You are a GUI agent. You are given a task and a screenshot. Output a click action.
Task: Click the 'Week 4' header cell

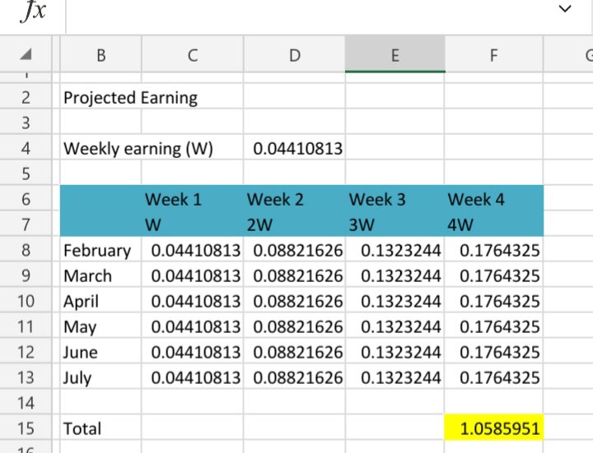click(x=493, y=199)
